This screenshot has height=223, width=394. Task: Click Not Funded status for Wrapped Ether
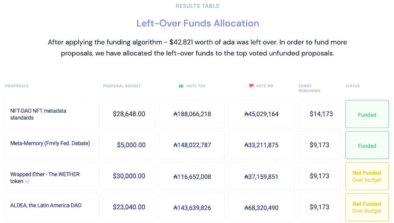click(367, 176)
